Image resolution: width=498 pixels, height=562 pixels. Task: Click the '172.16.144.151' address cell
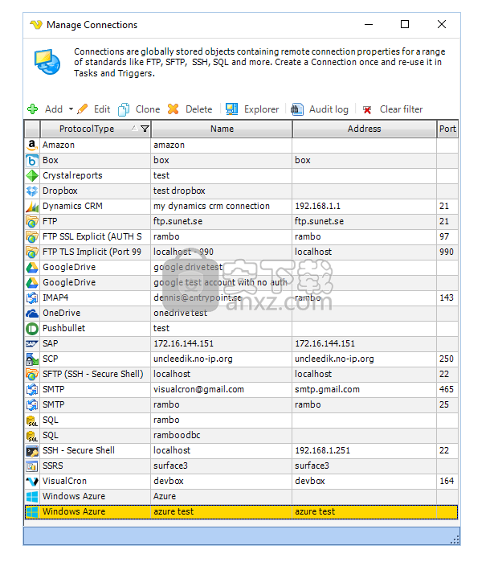pyautogui.click(x=365, y=343)
